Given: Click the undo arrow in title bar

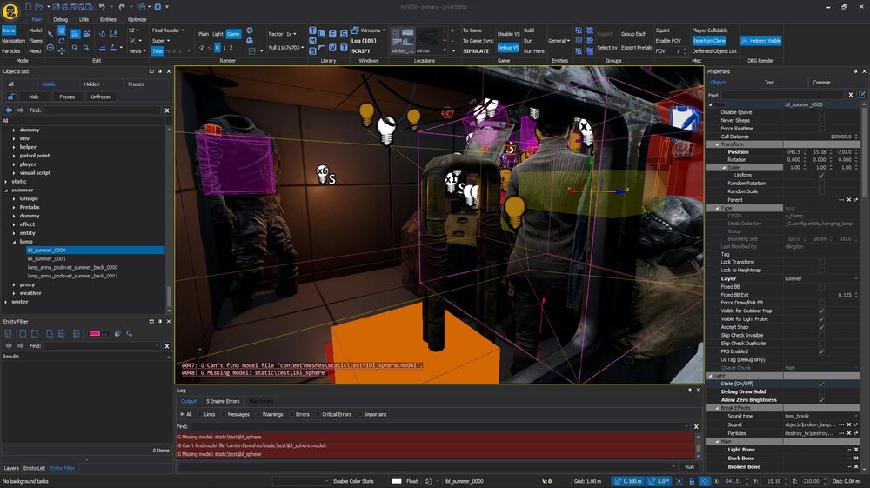Looking at the screenshot, I should 101,7.
